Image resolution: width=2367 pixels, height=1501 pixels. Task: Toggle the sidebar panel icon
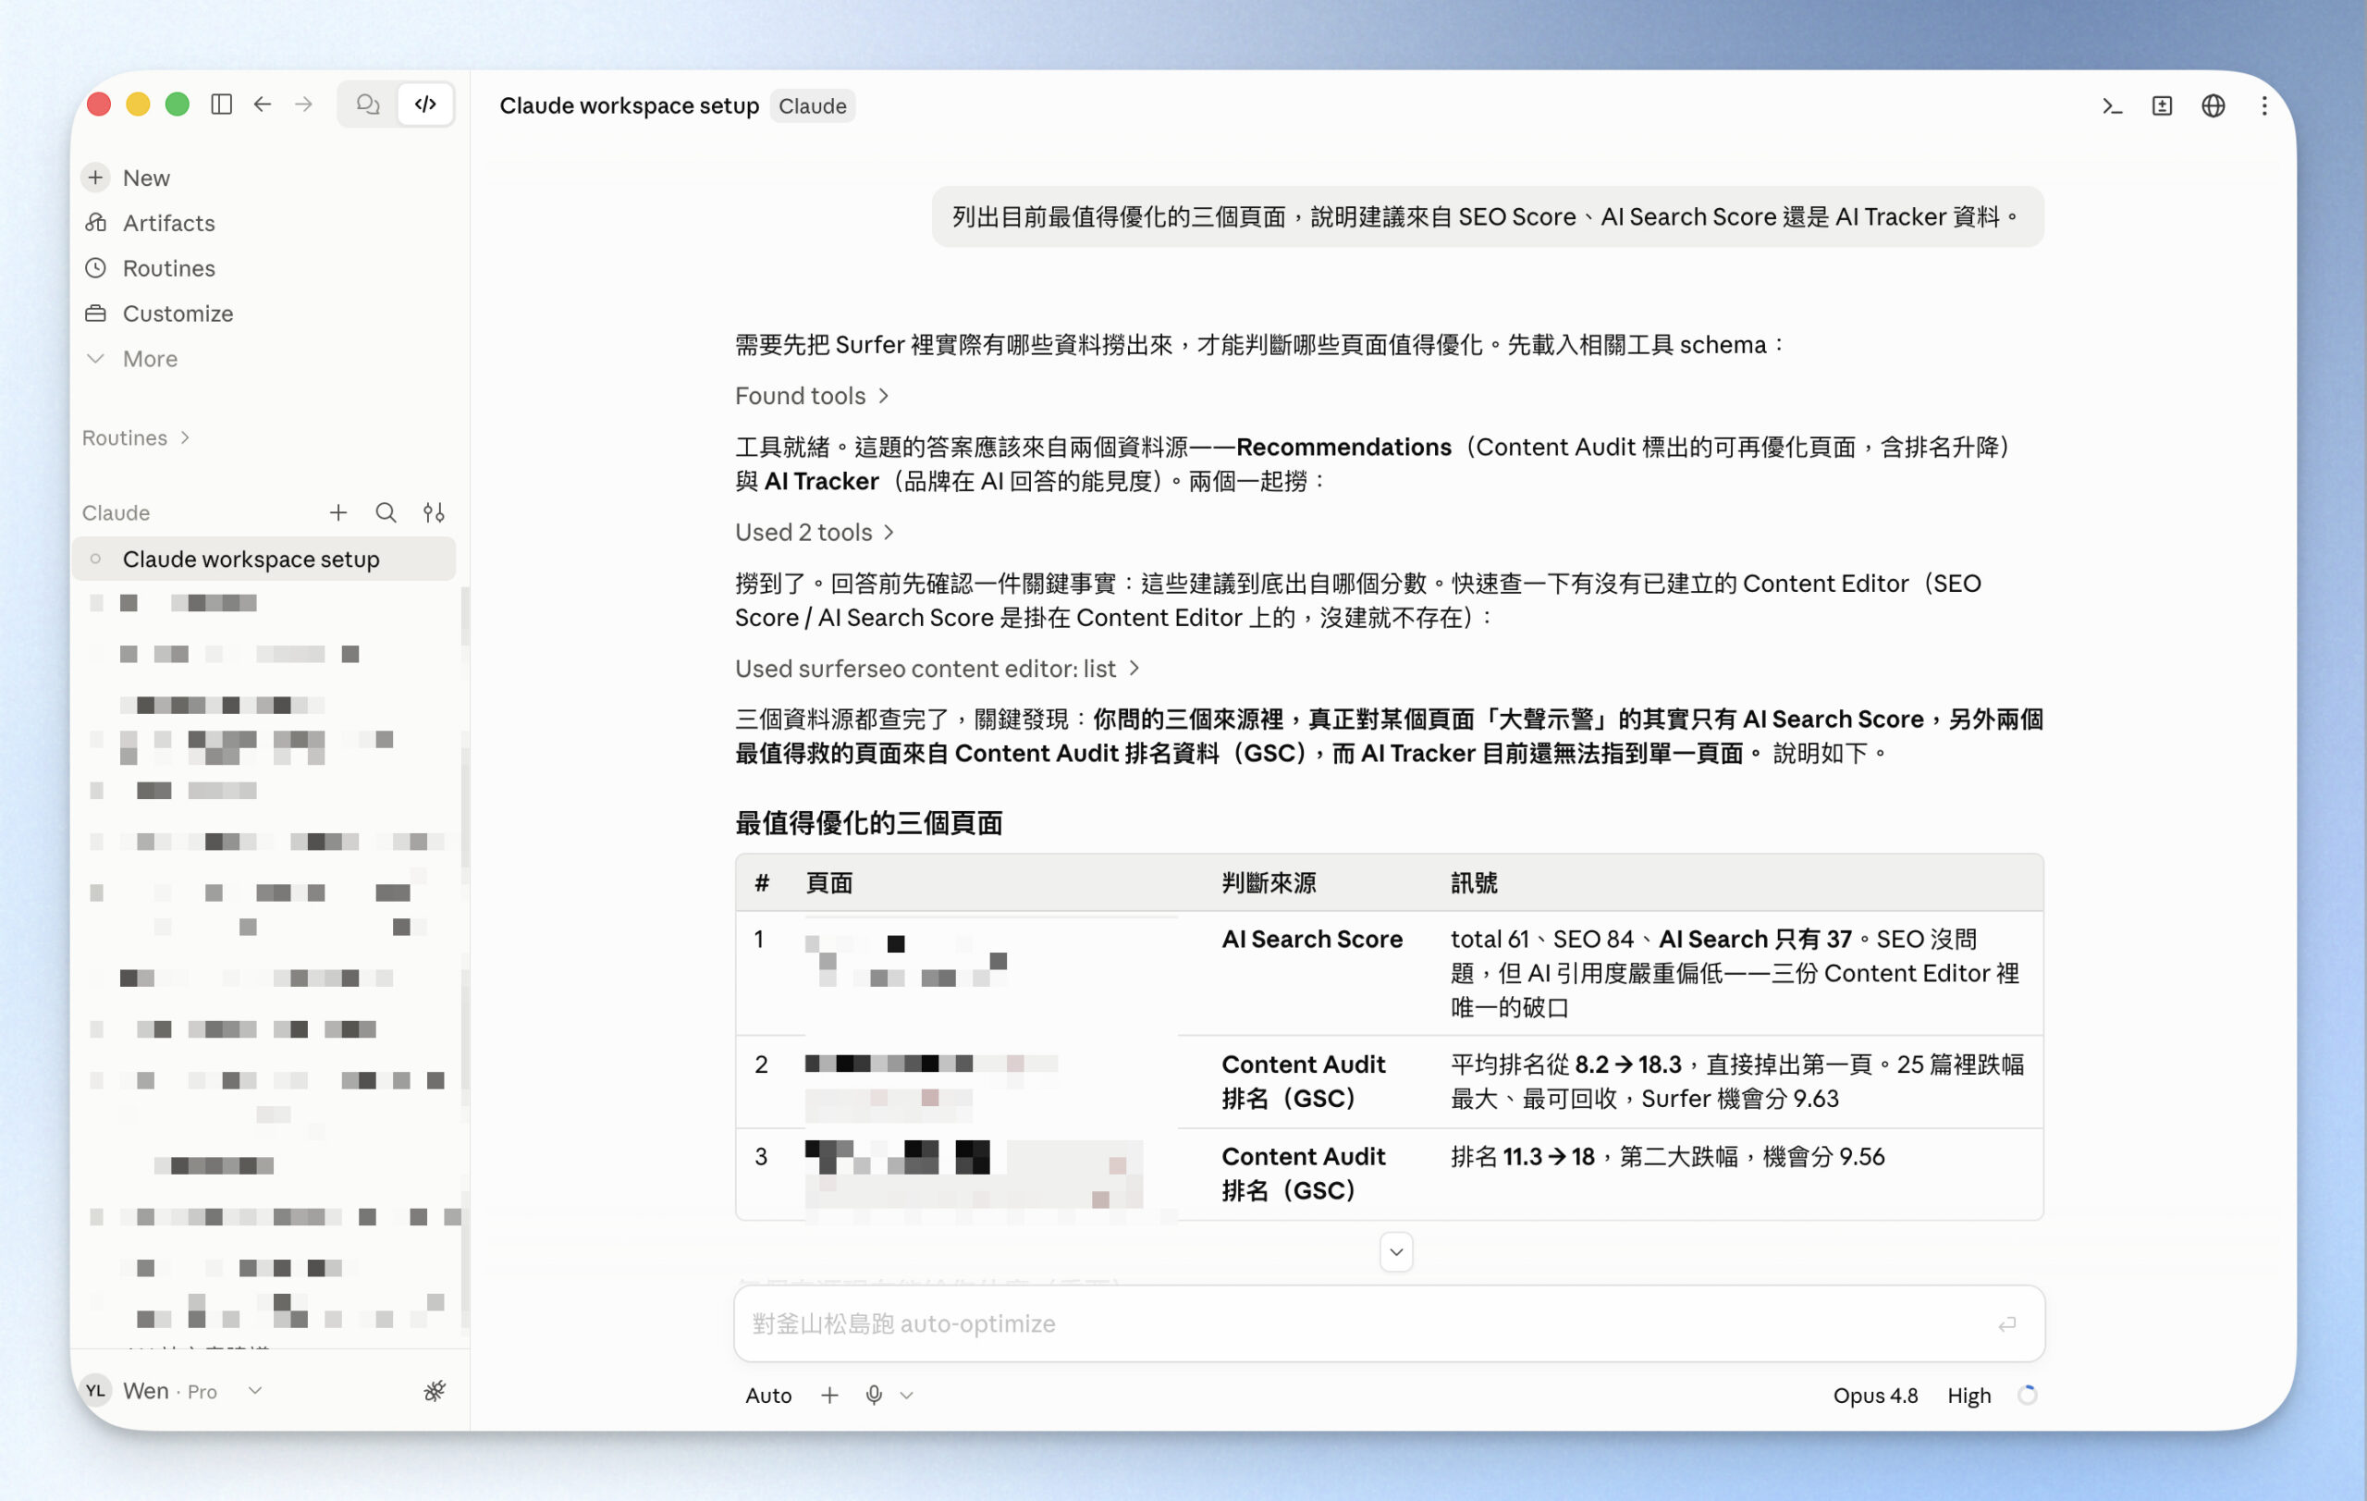pos(221,105)
